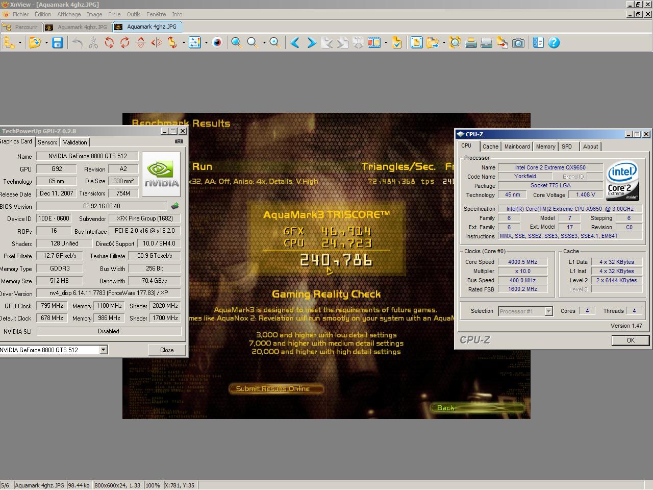
Task: Click the Cut scissors icon
Action: pos(93,43)
